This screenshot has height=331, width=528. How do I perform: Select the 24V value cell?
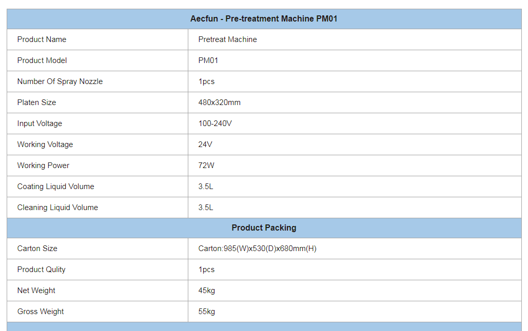click(x=355, y=144)
